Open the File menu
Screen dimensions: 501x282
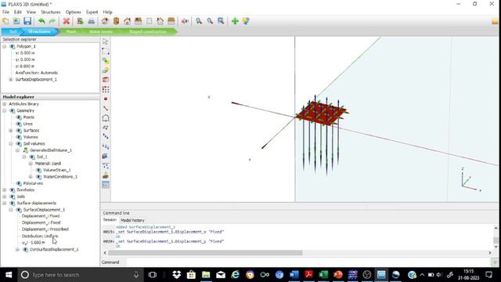[5, 13]
